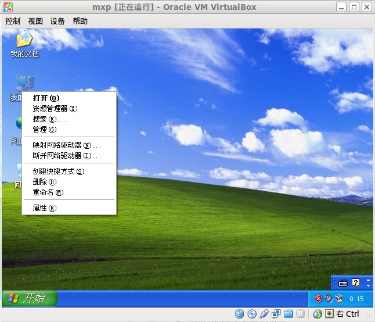Choose 打开(O) in the context menu
This screenshot has width=375, height=322.
[69, 98]
